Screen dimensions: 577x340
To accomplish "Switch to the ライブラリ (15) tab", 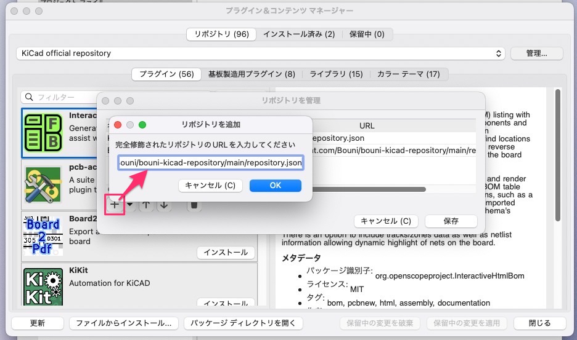I will click(x=336, y=74).
